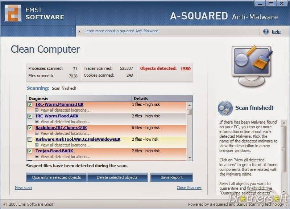Click the diagnosis list scroll down arrow
Screen dimensions: 290x209
click(190, 158)
